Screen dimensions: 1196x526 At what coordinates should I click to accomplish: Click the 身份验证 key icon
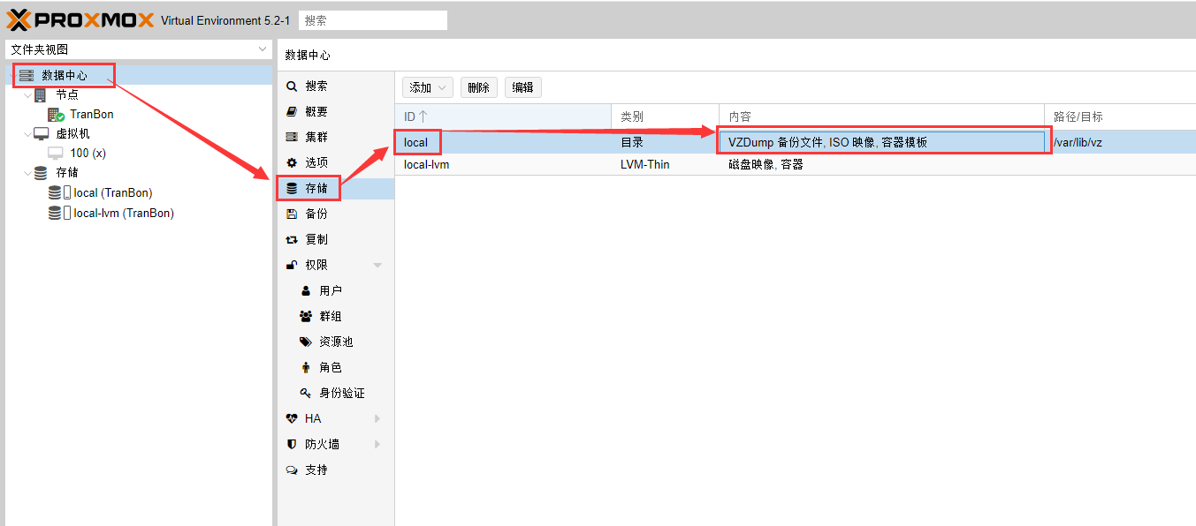click(x=306, y=393)
